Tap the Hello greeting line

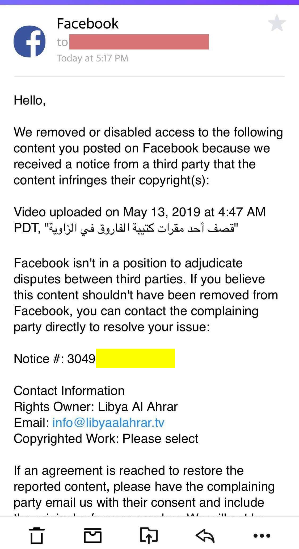coord(30,101)
